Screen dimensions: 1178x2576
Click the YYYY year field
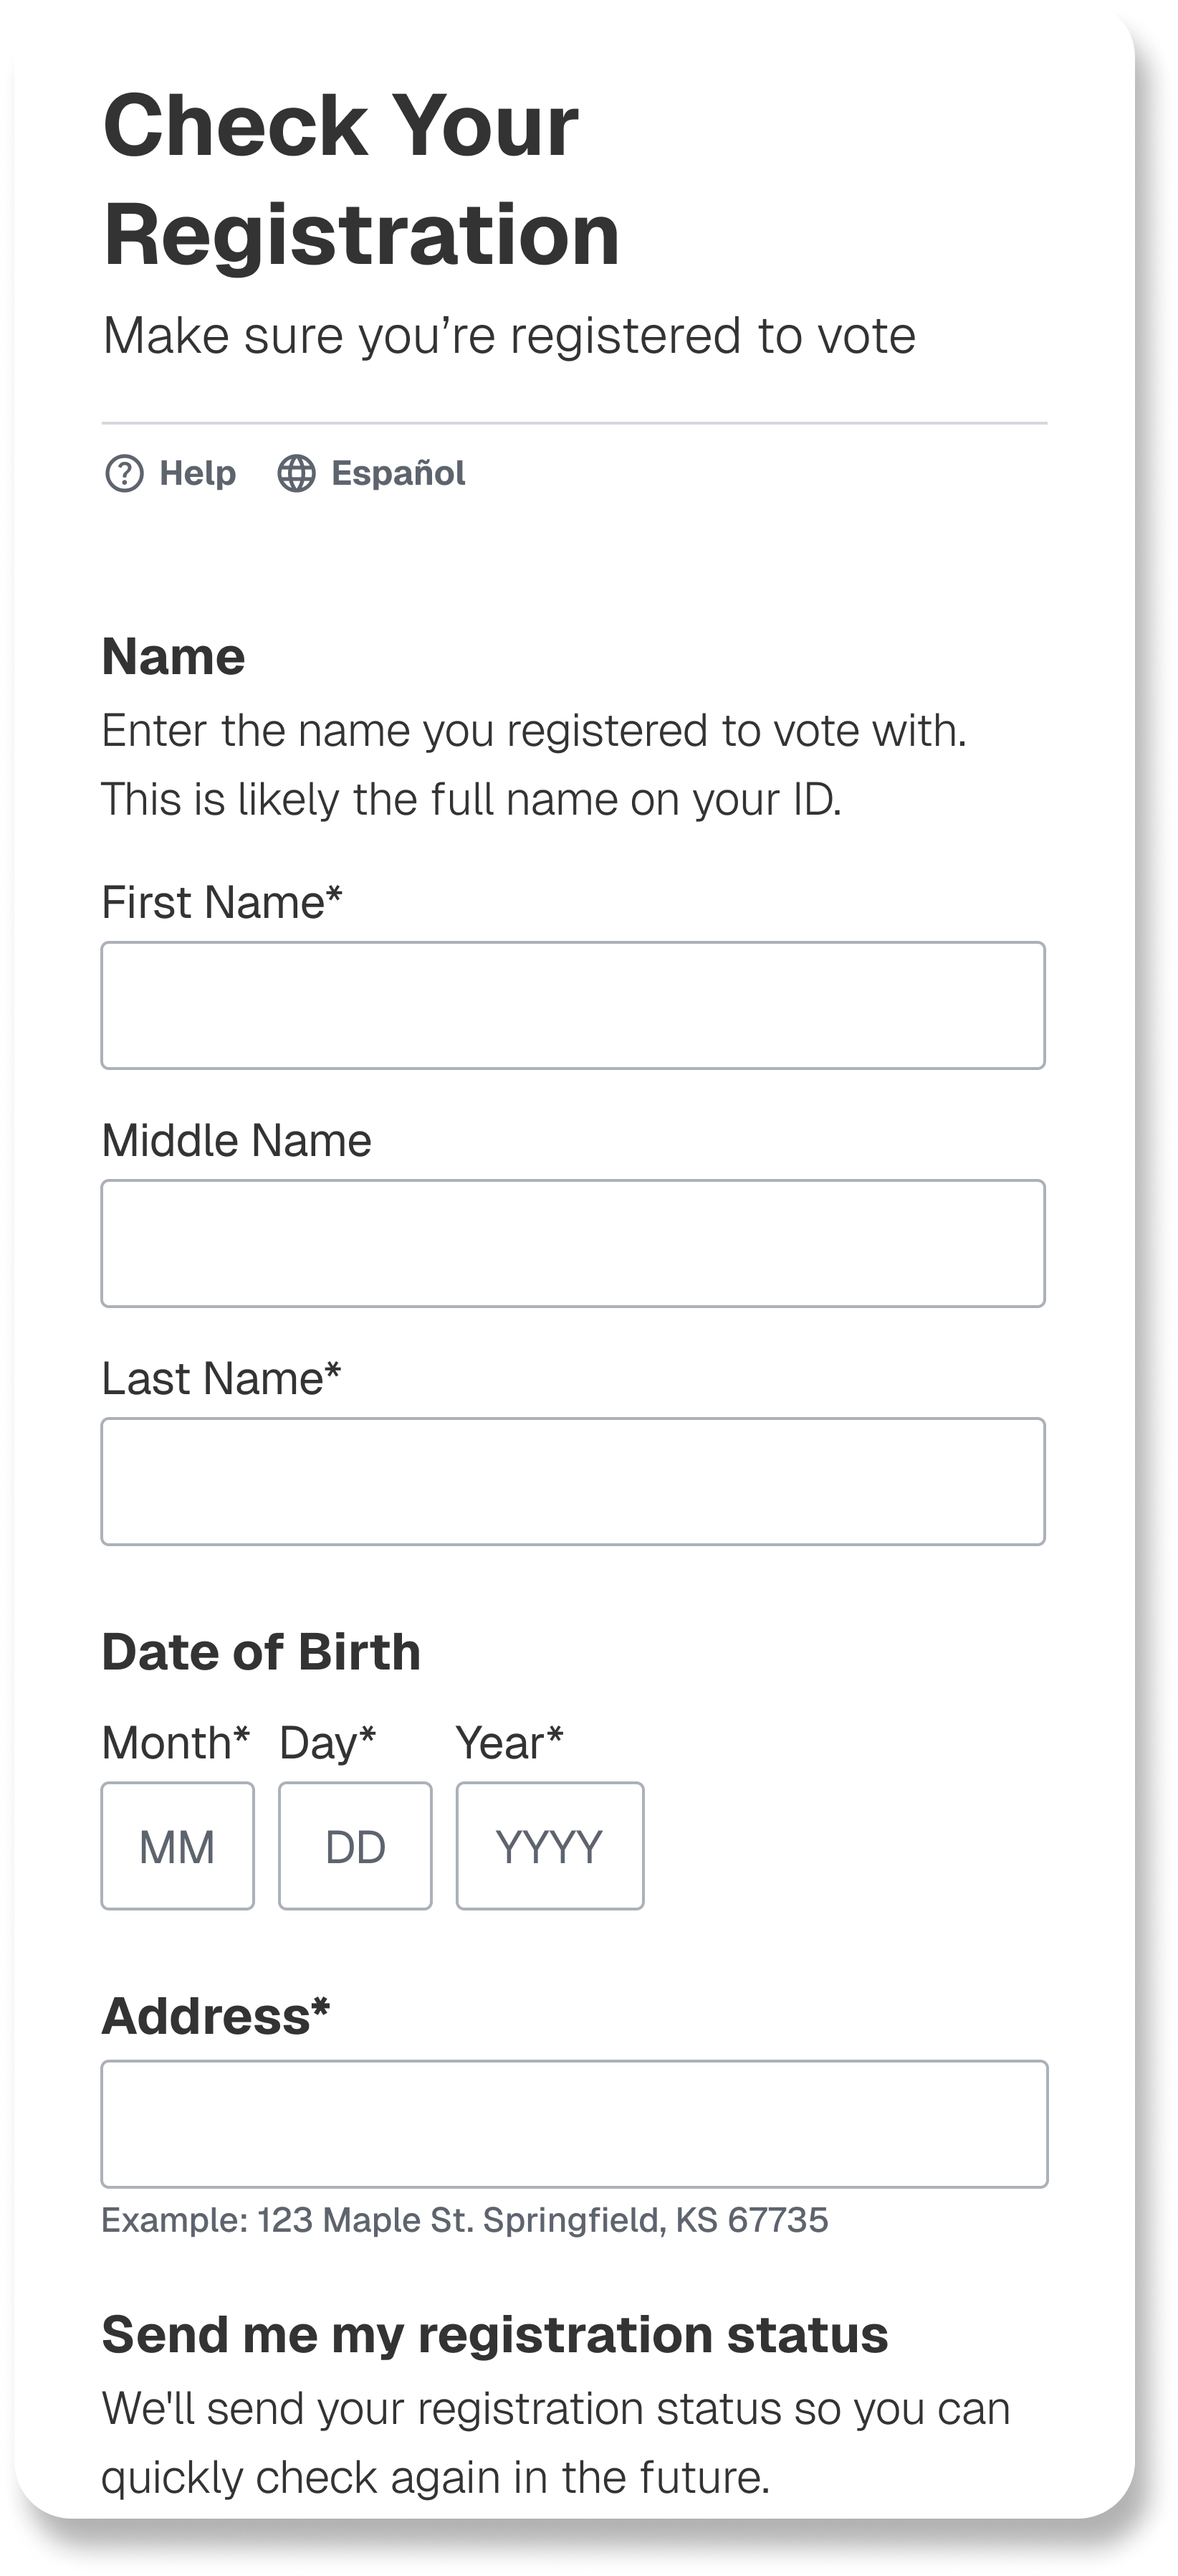coord(550,1846)
